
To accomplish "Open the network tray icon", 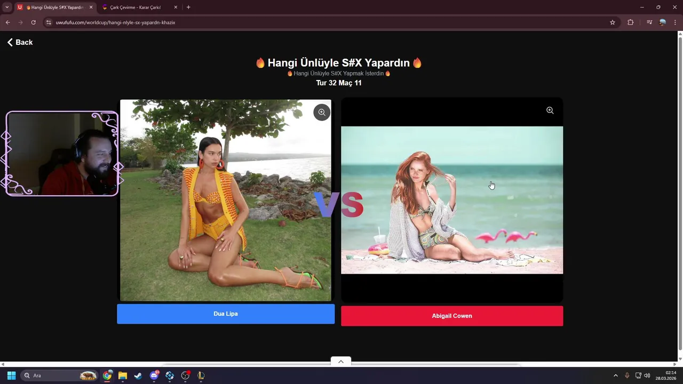I will (638, 375).
